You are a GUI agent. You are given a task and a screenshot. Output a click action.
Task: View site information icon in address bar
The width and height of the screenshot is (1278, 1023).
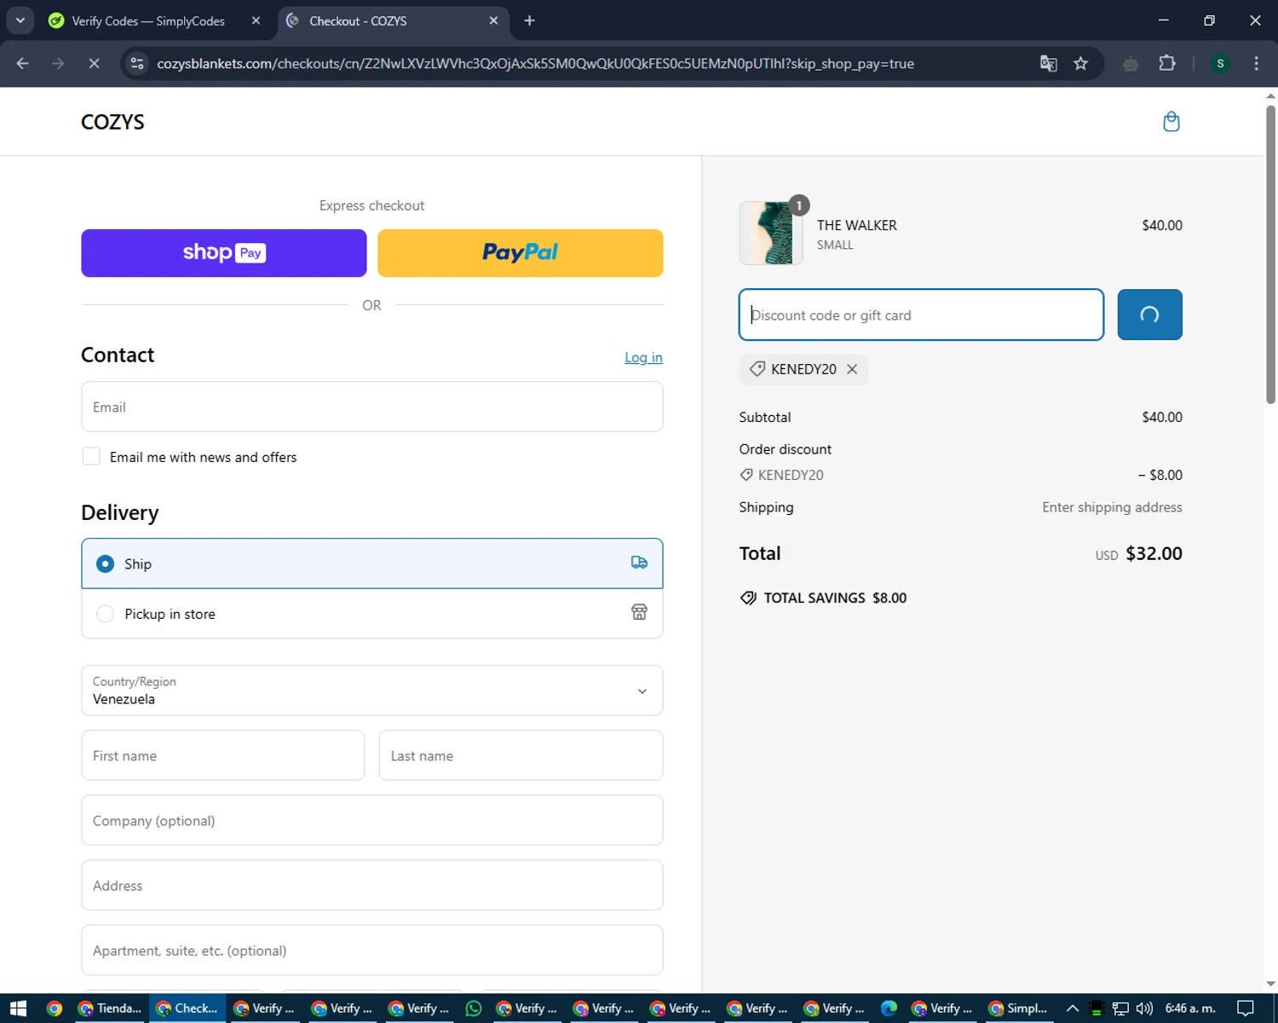[137, 64]
